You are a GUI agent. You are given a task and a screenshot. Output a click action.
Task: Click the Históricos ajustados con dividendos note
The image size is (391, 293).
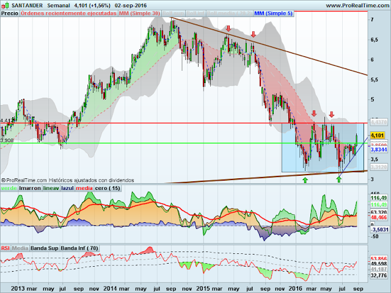pos(92,180)
